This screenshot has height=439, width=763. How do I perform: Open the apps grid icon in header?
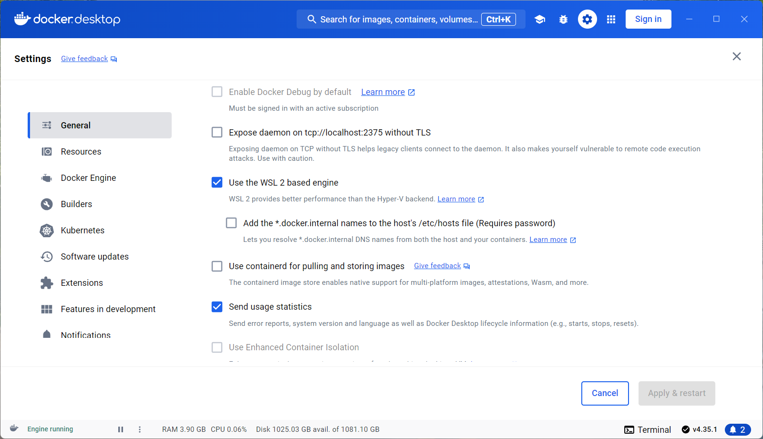[611, 19]
